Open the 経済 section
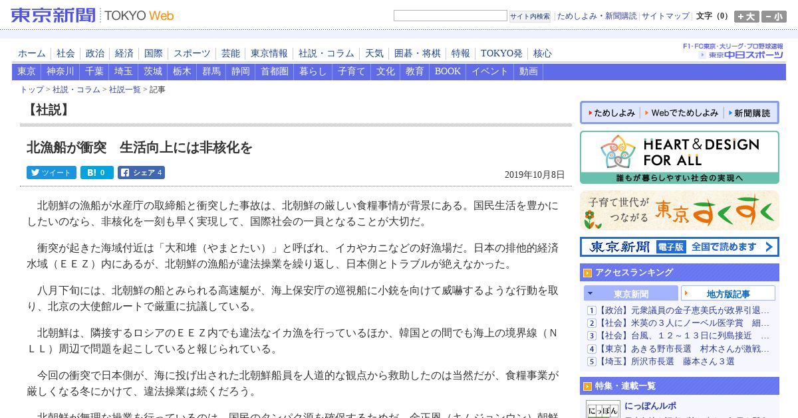The height and width of the screenshot is (418, 798). coord(124,53)
